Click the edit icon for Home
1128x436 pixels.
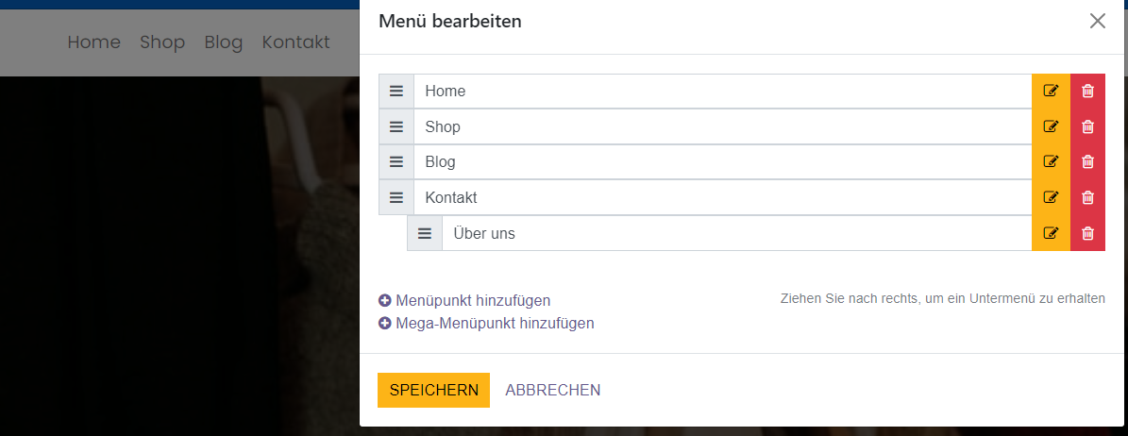coord(1051,91)
